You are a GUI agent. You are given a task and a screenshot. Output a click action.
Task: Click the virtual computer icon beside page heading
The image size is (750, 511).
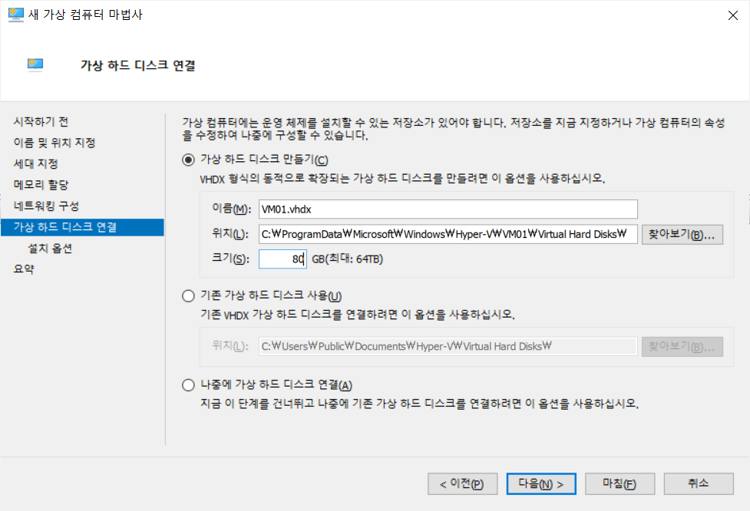tap(35, 64)
